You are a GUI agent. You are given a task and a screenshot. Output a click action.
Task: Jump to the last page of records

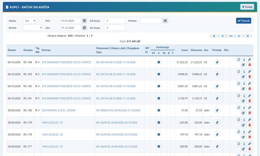click(247, 36)
